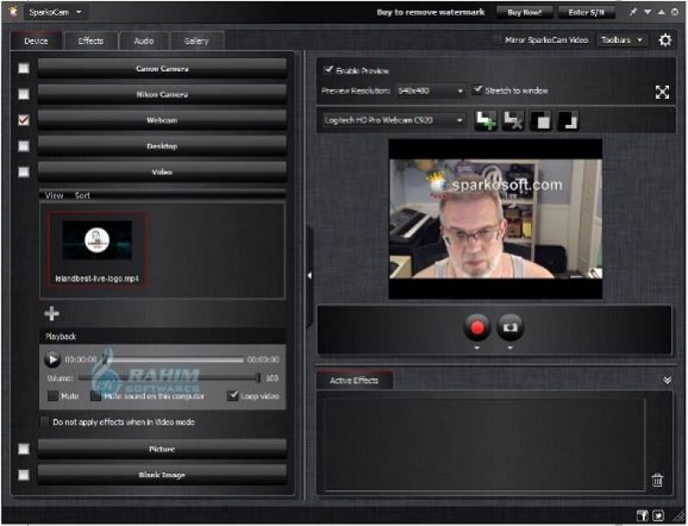Screen dimensions: 688x526
Task: Click the Picture button
Action: pyautogui.click(x=162, y=449)
